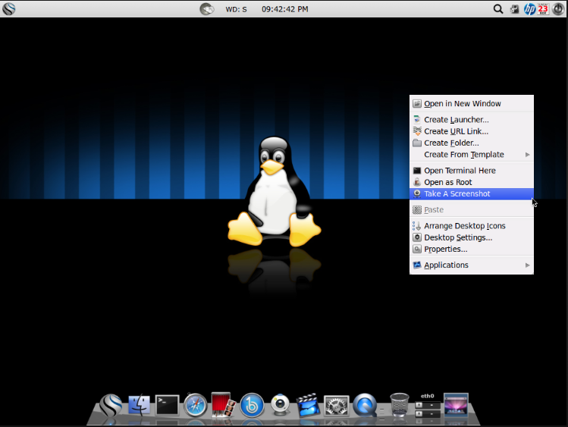Open the Finder icon in the dock
Viewport: 568px width, 427px height.
pyautogui.click(x=140, y=405)
